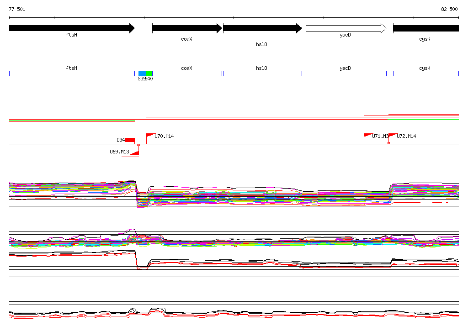Click the D34 text label
The width and height of the screenshot is (468, 326).
click(121, 140)
